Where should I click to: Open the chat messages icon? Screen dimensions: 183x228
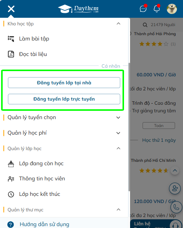143,9
